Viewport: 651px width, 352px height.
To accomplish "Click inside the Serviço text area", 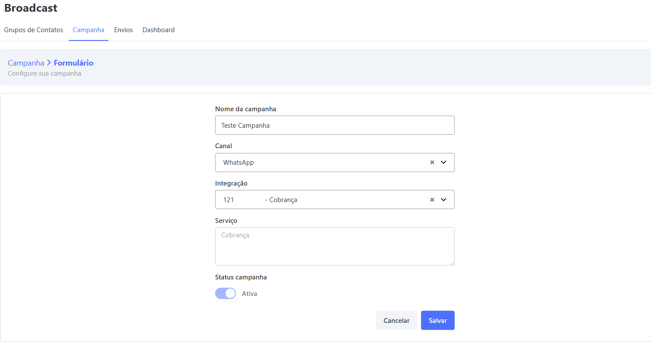I will [334, 246].
